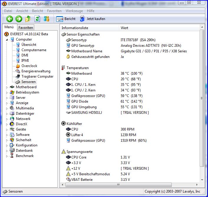Collapse the Computer tree node

[x=7, y=40]
